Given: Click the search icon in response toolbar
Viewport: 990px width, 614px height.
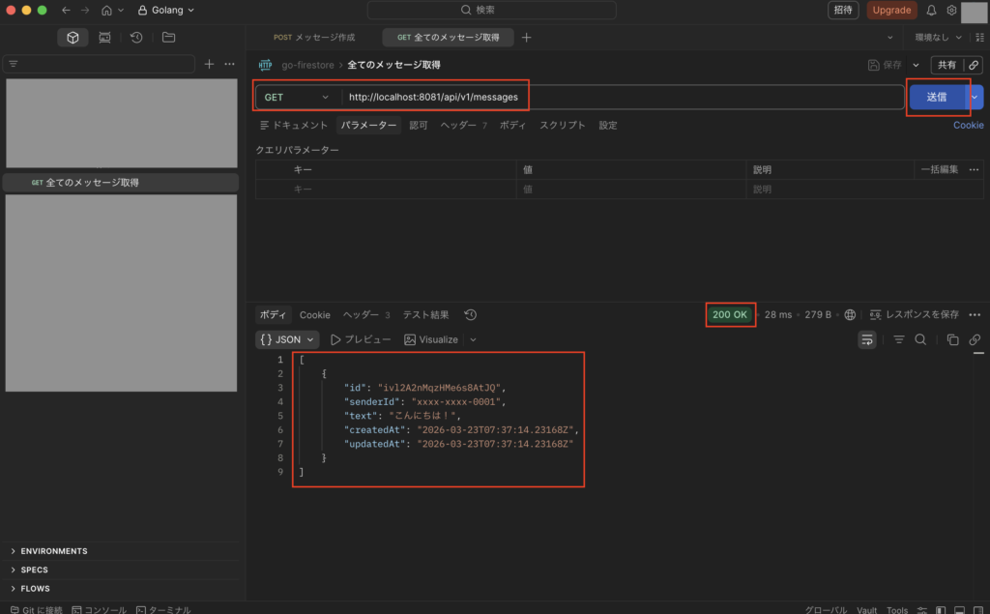Looking at the screenshot, I should tap(920, 339).
